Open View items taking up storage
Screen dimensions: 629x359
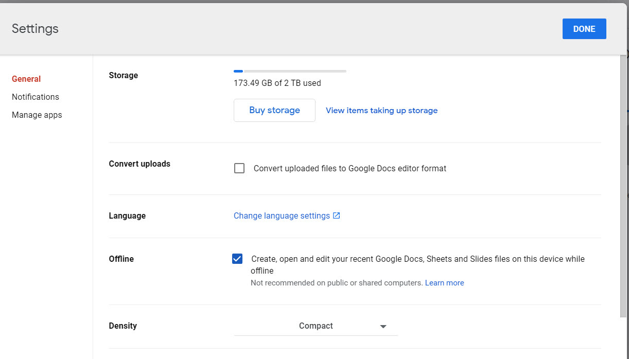381,110
